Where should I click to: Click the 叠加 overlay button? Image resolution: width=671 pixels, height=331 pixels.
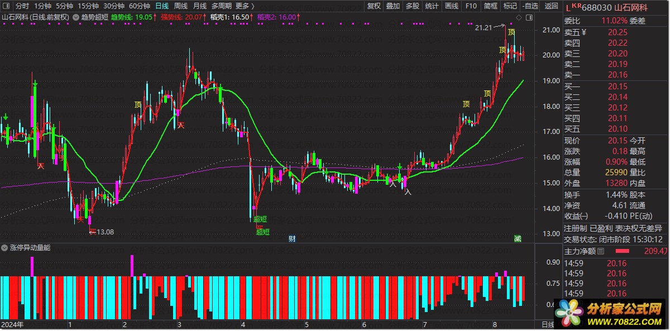(393, 6)
